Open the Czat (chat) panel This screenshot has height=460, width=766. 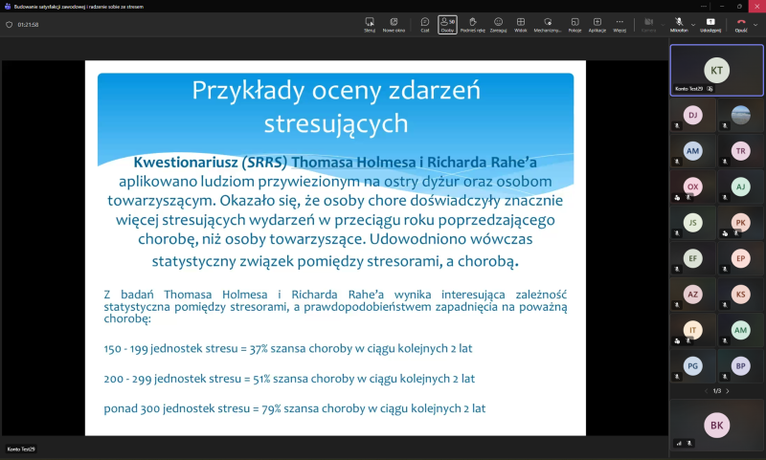(424, 24)
